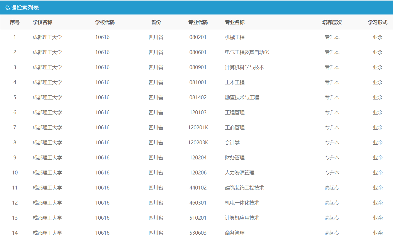
Task: Click 成都理工大学 in the 机械工程 row
Action: pyautogui.click(x=47, y=37)
